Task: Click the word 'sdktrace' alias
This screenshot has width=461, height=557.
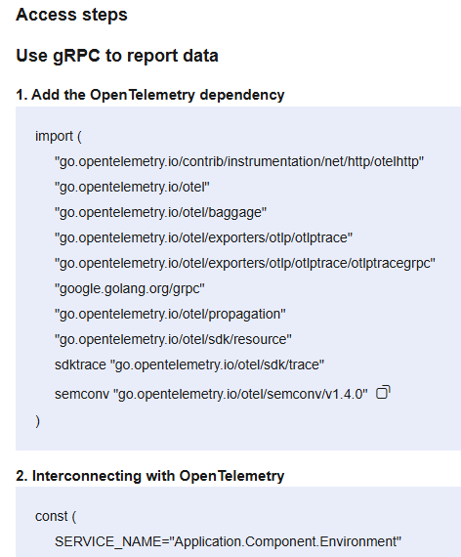Action: [x=80, y=364]
